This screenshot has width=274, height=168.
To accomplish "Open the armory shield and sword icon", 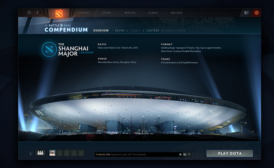I will (246, 12).
